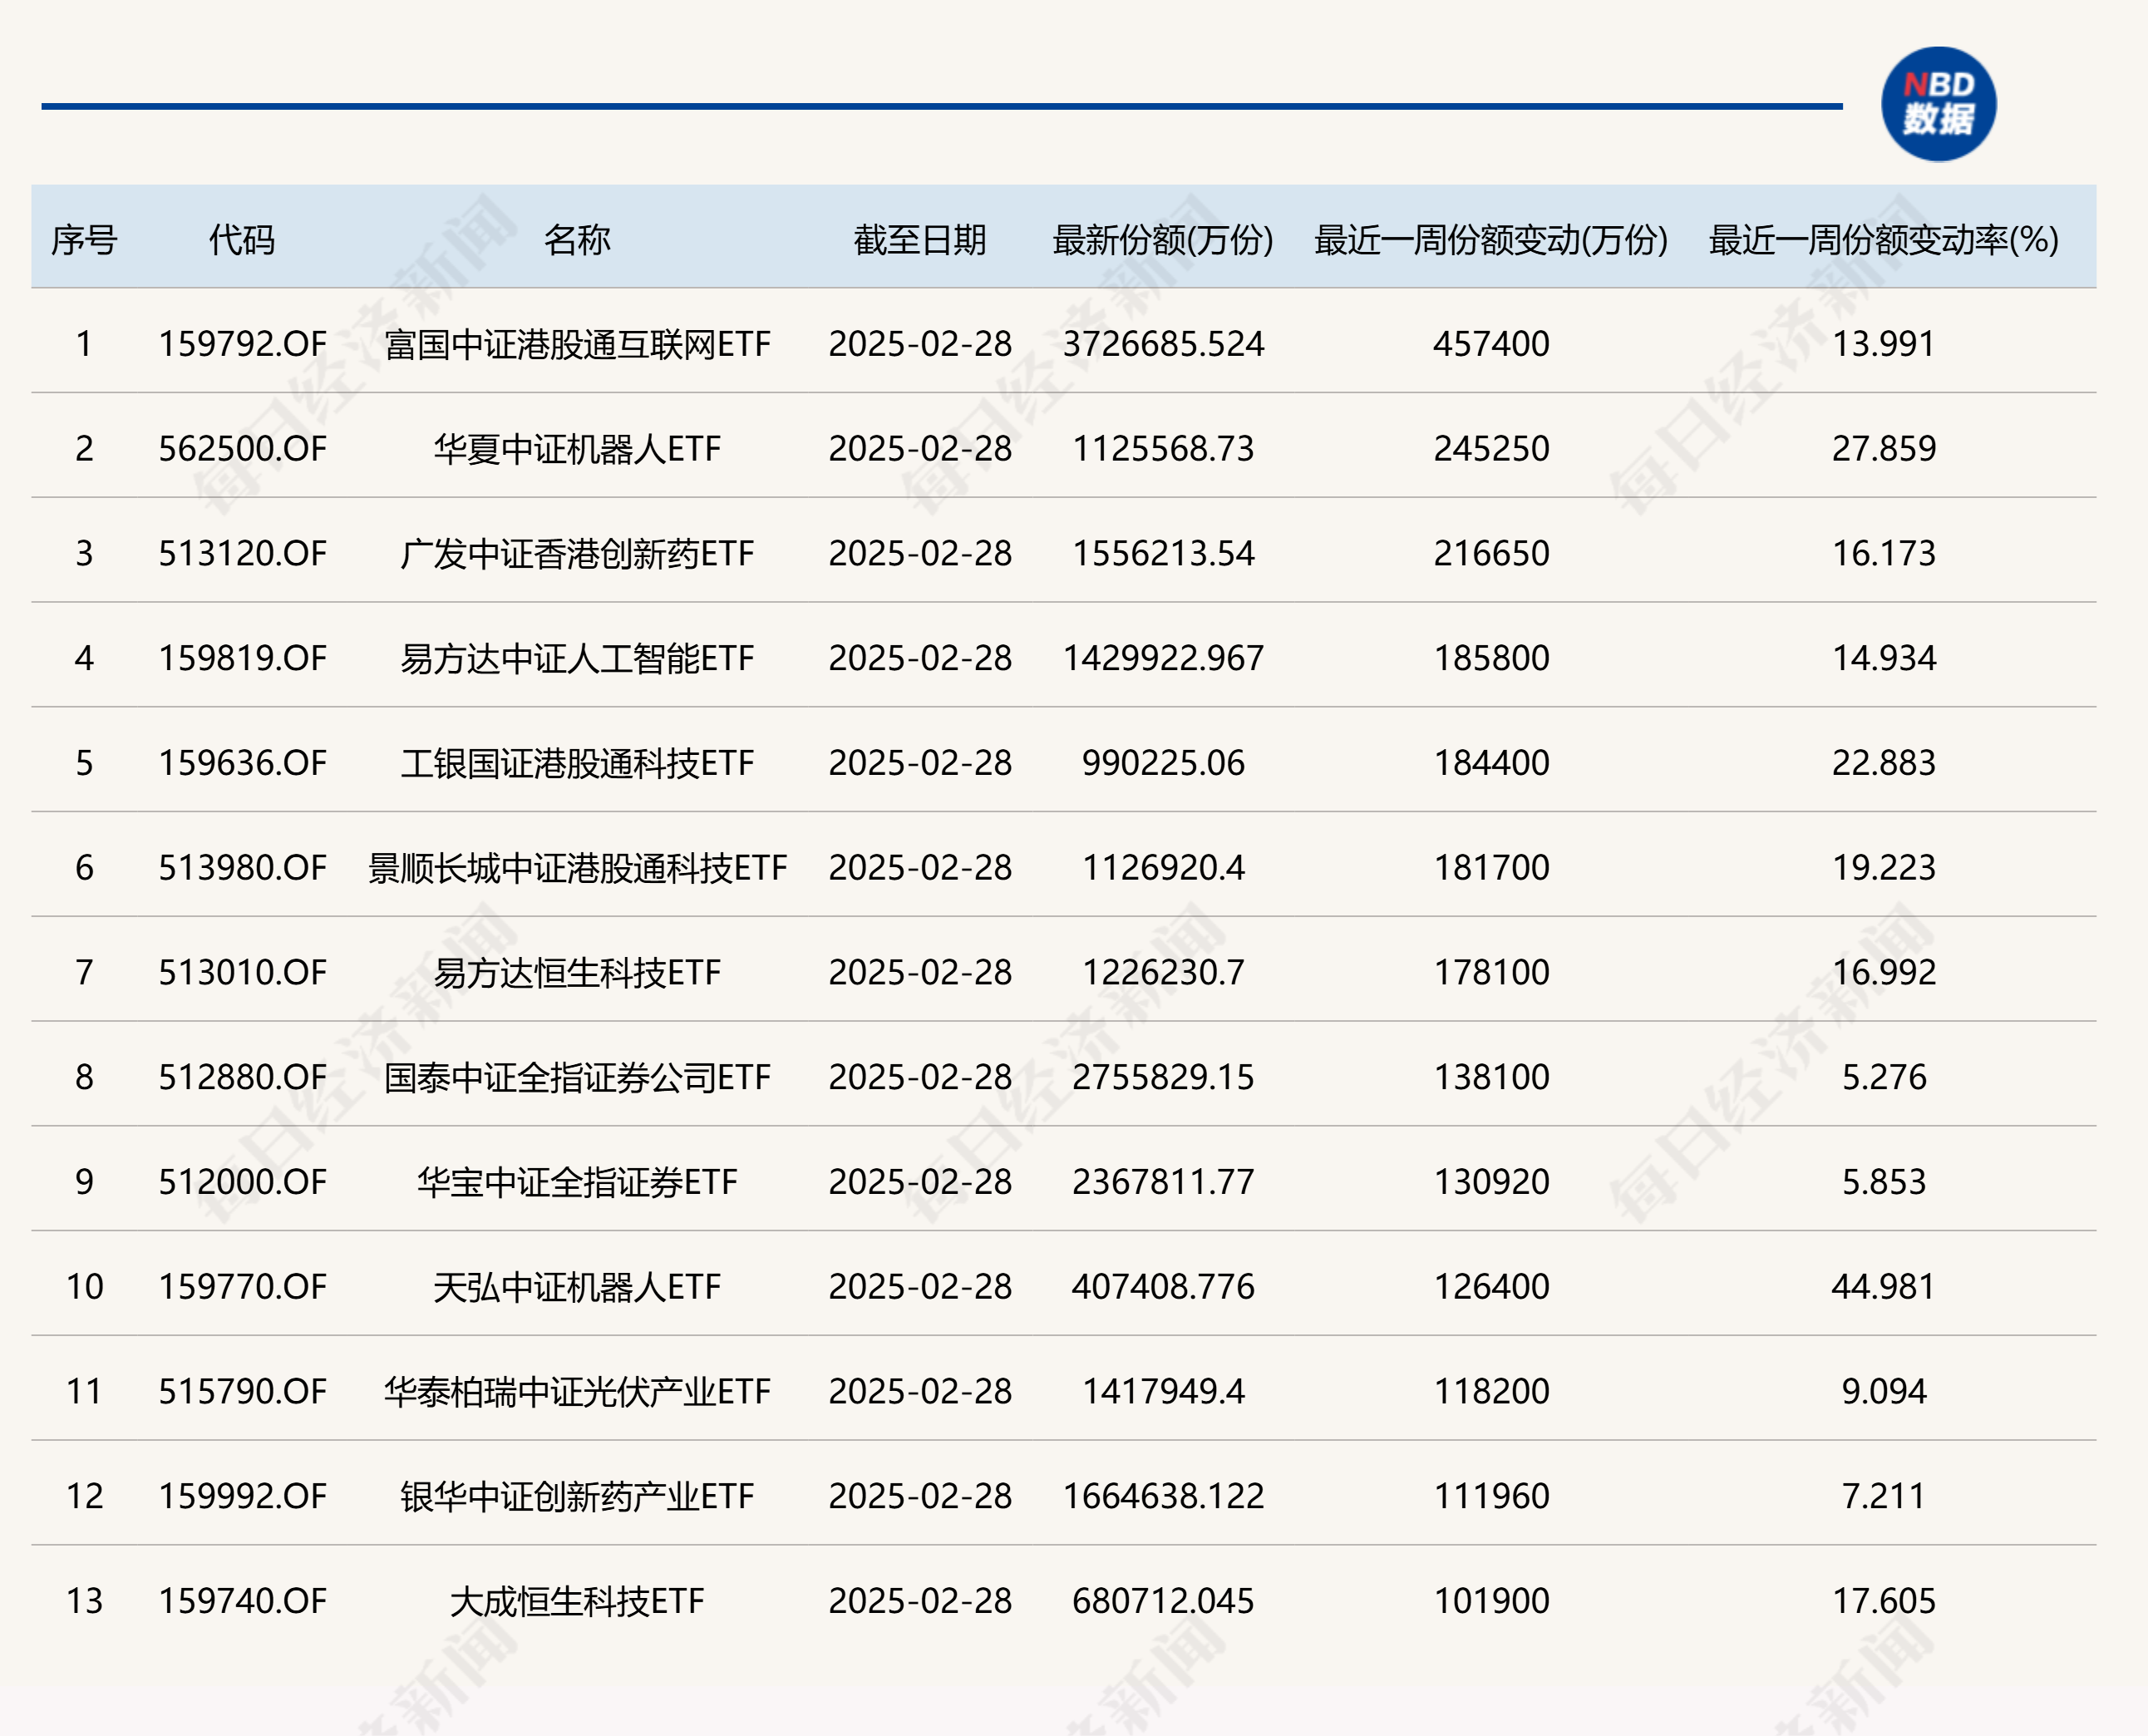
Task: Click code 513010.OF
Action: tap(242, 973)
